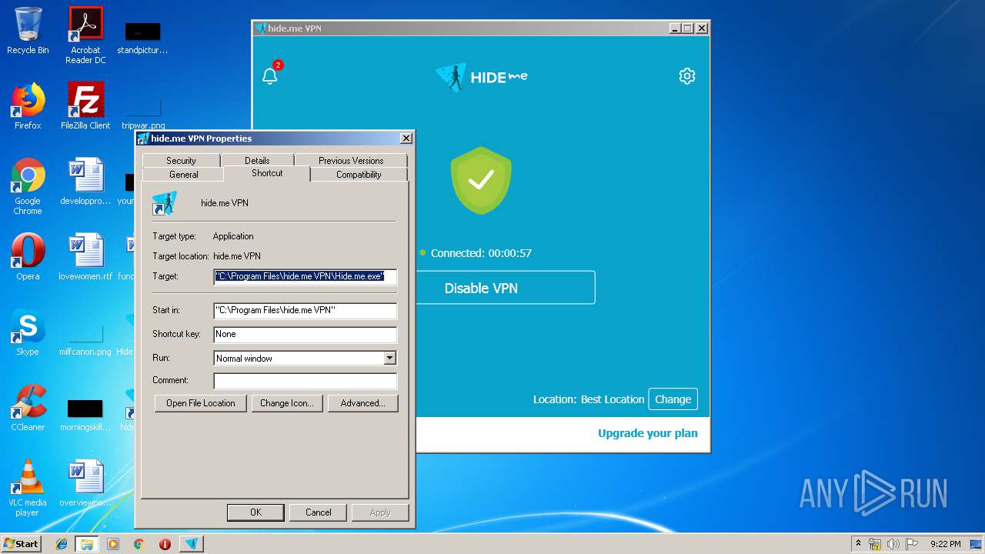Cancel the Properties dialog
985x554 pixels.
318,512
